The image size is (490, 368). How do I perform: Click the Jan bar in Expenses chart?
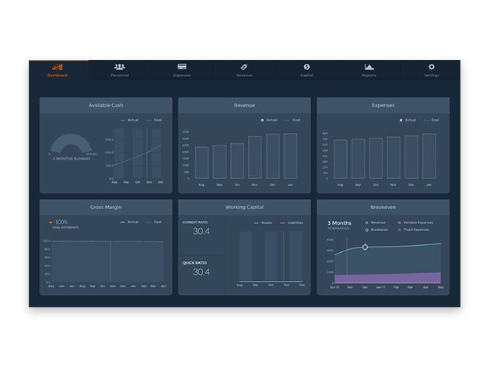(429, 156)
